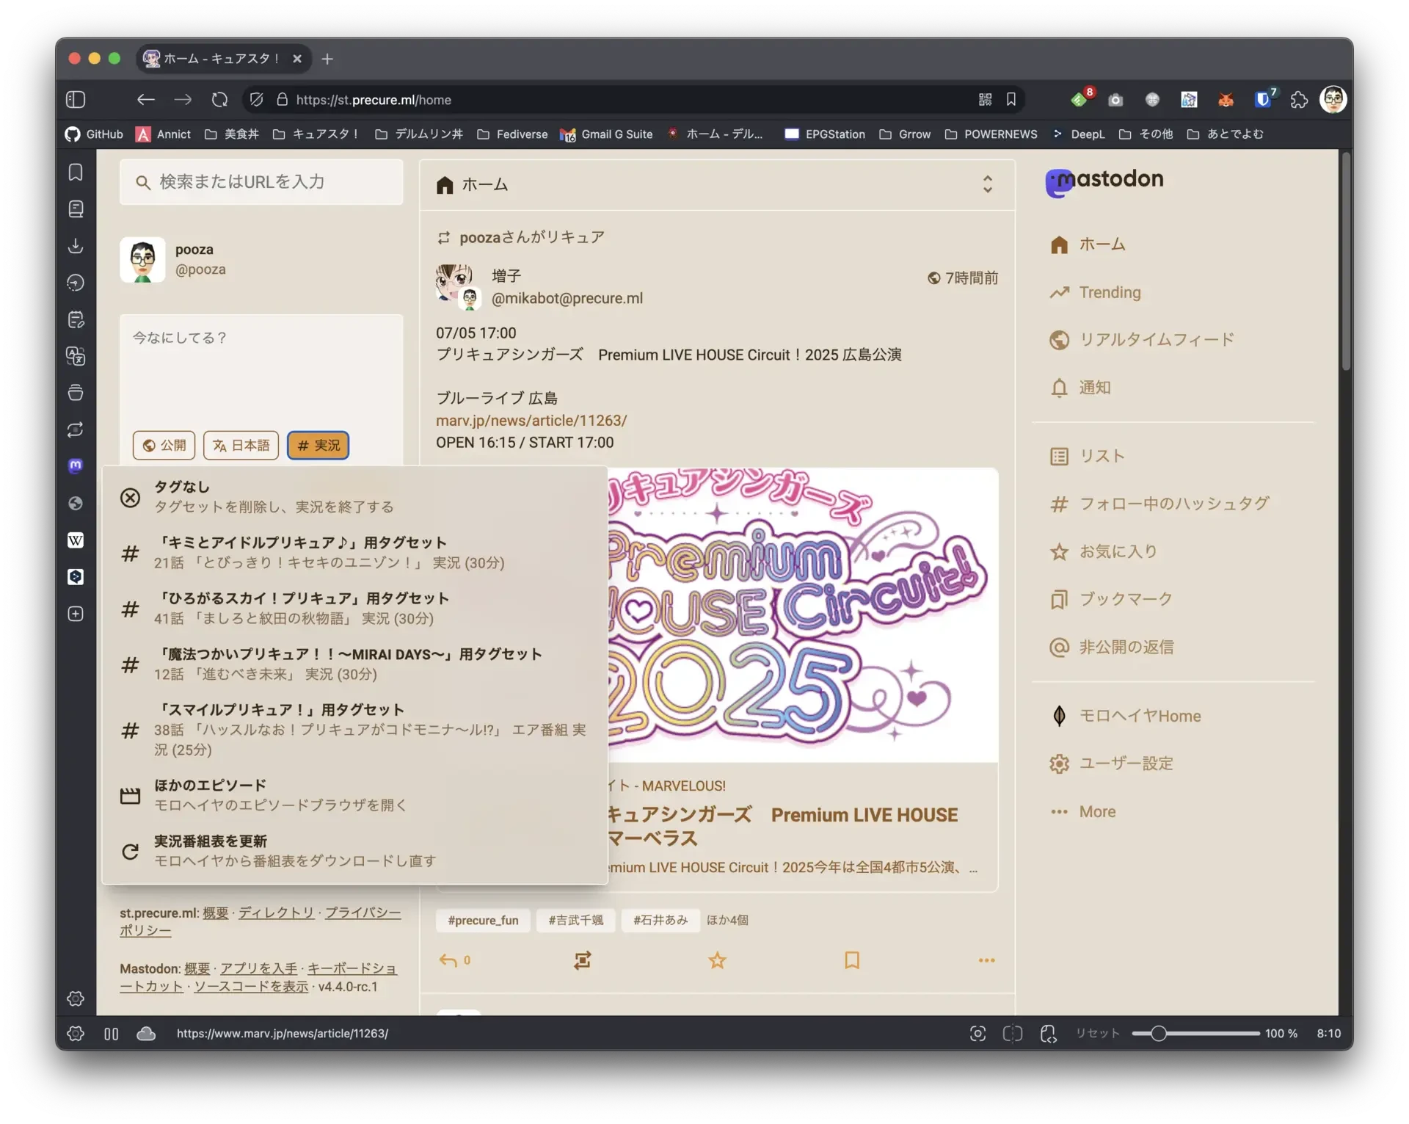Open リアルタイムフィード in navigation
The width and height of the screenshot is (1409, 1124).
tap(1141, 340)
